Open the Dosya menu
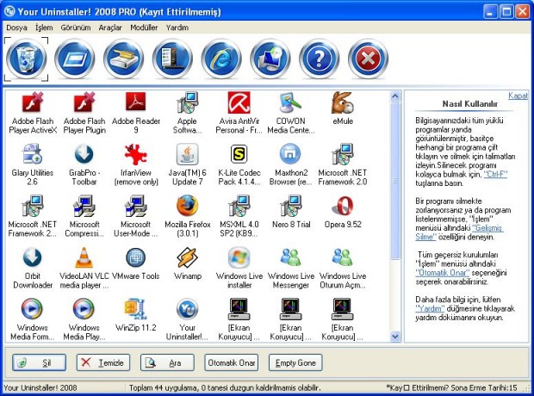This screenshot has width=534, height=396. (16, 28)
